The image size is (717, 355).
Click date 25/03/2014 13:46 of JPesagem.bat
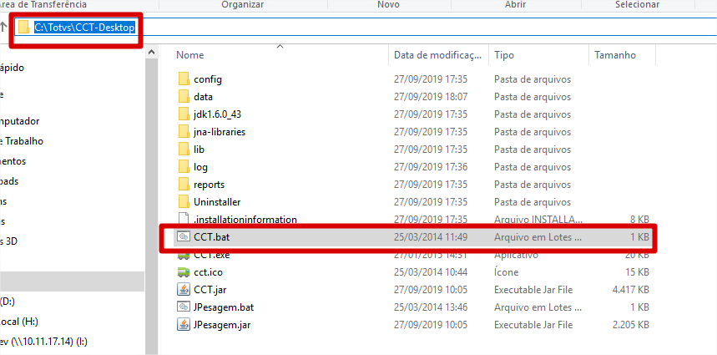coord(431,307)
